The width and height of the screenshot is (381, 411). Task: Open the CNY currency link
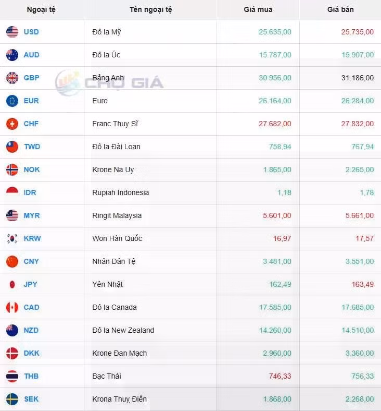click(x=31, y=261)
